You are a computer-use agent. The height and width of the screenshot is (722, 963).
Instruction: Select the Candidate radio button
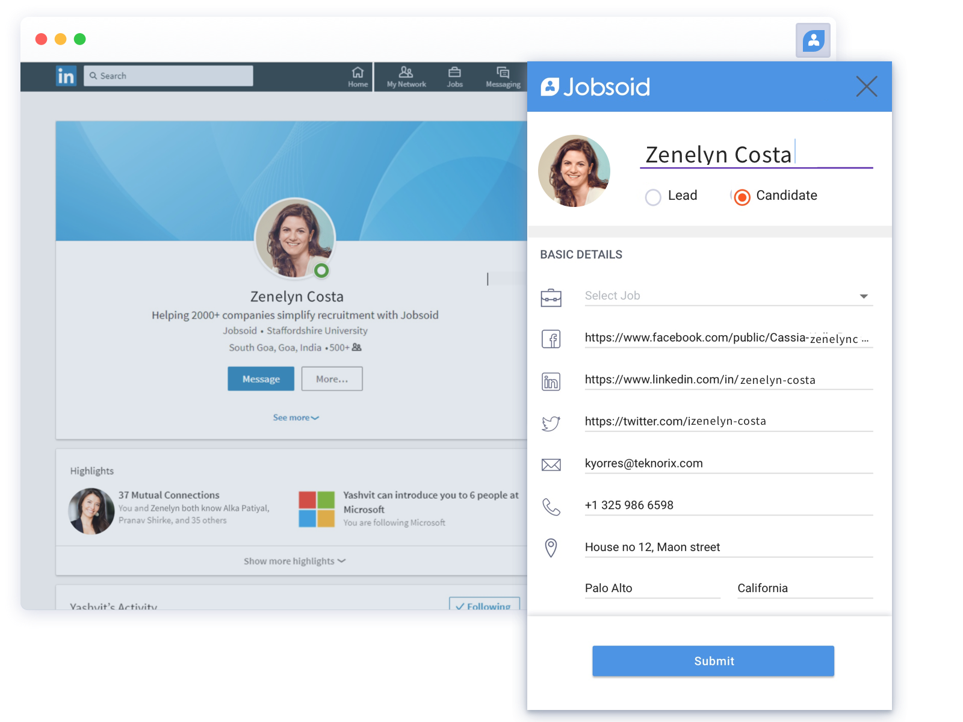coord(742,197)
